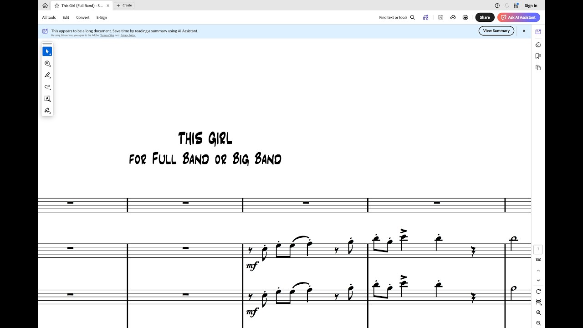
Task: Click the Save file icon
Action: click(x=440, y=17)
